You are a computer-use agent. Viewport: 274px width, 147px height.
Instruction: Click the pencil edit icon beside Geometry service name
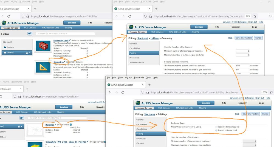point(64,62)
